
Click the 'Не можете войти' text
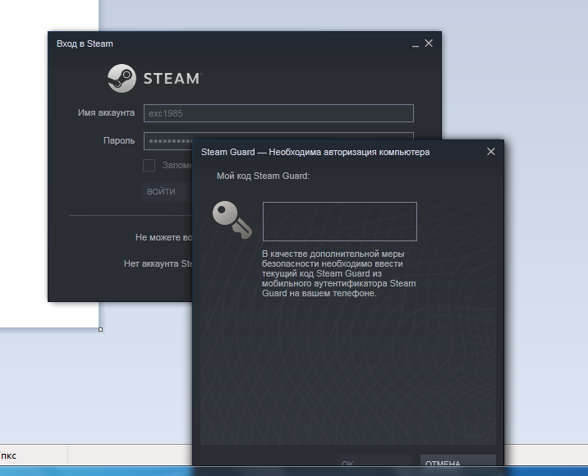[x=163, y=237]
